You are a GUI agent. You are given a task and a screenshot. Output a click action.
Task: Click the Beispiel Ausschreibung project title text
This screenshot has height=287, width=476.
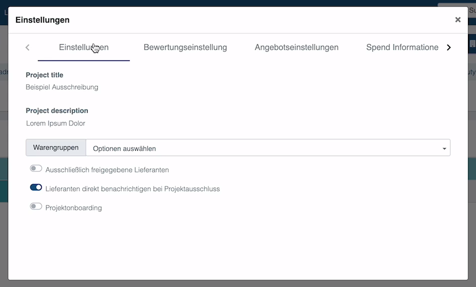click(x=62, y=87)
